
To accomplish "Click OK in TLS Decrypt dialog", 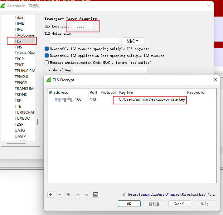I will coord(129,204).
